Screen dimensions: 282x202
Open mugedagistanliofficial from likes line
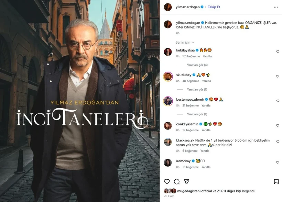click(x=194, y=191)
